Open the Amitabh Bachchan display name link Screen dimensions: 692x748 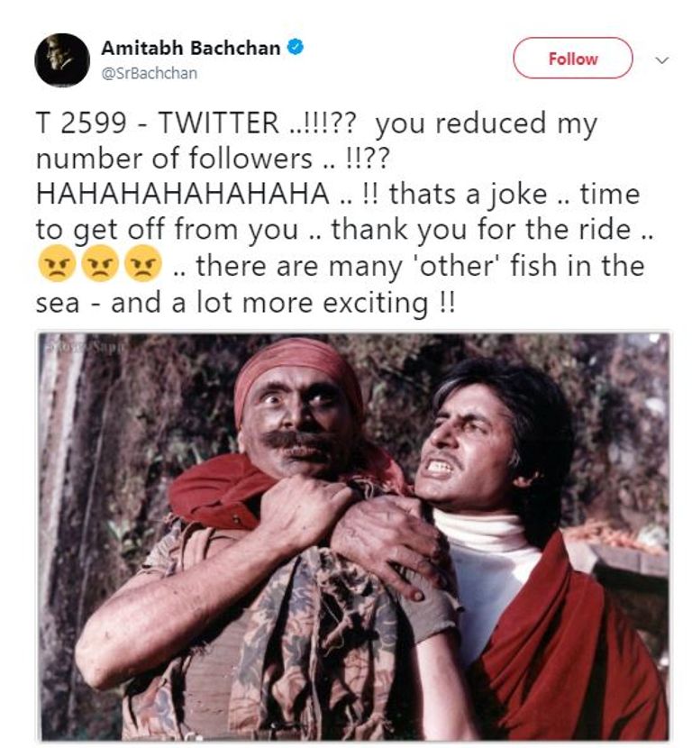click(190, 48)
